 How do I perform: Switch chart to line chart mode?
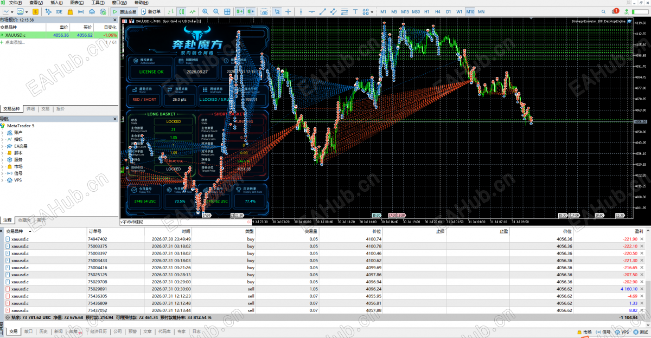[x=194, y=11]
